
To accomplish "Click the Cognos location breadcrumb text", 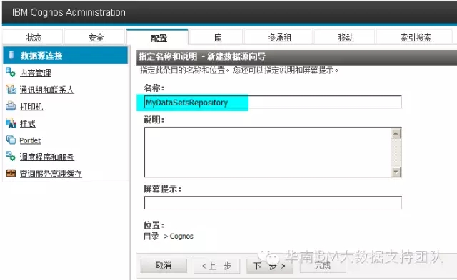I will point(181,236).
